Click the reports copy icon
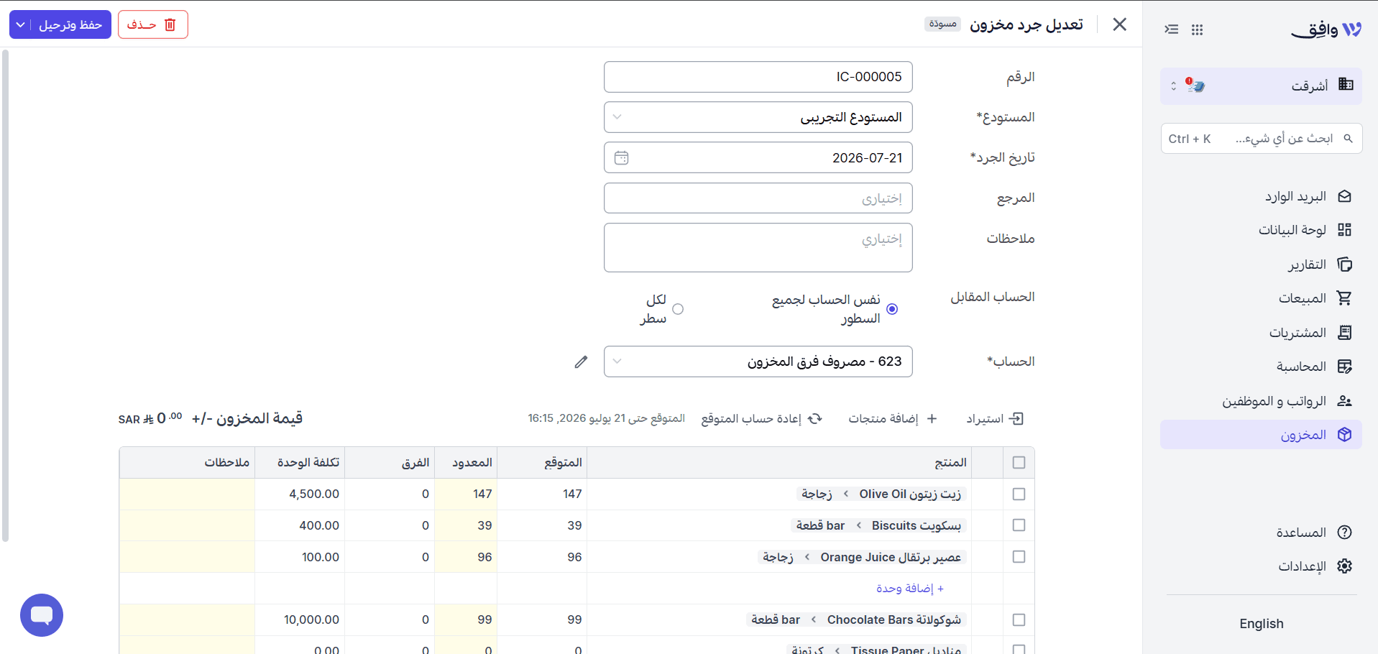The width and height of the screenshot is (1378, 654). 1345,264
